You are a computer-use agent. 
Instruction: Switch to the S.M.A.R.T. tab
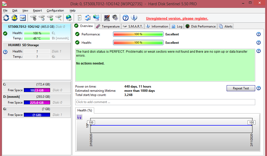pos(133,26)
